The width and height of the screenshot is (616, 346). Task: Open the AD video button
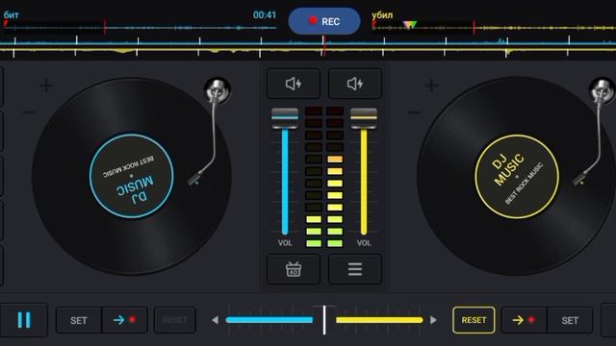click(294, 269)
